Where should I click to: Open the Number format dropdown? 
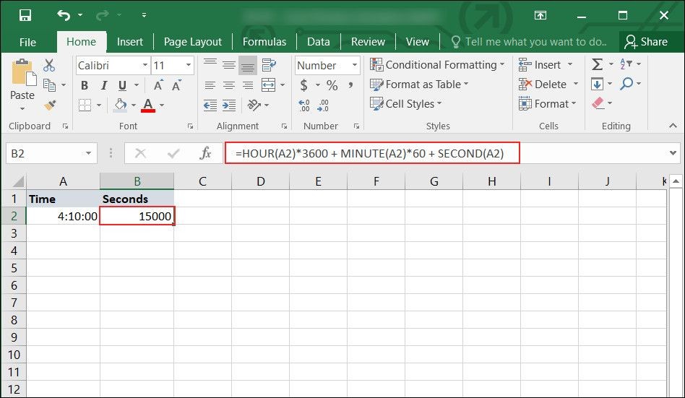point(355,65)
